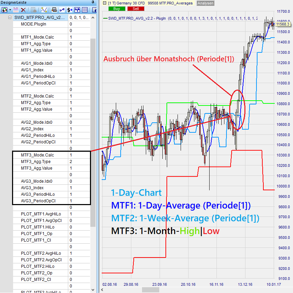This screenshot has height=293, width=293.
Task: Edit the AVG1_PeriodHiLo value 3
Action: [79, 77]
